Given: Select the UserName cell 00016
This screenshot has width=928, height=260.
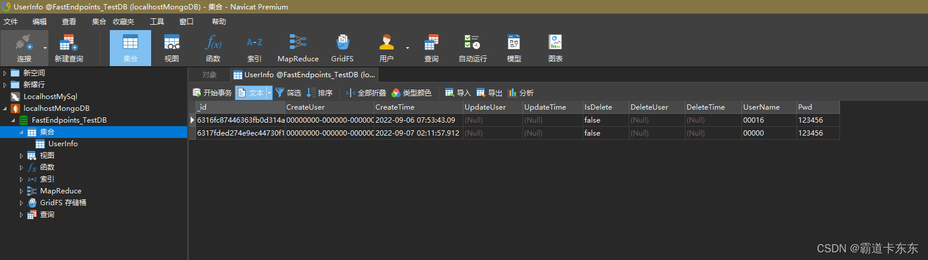Looking at the screenshot, I should 769,120.
